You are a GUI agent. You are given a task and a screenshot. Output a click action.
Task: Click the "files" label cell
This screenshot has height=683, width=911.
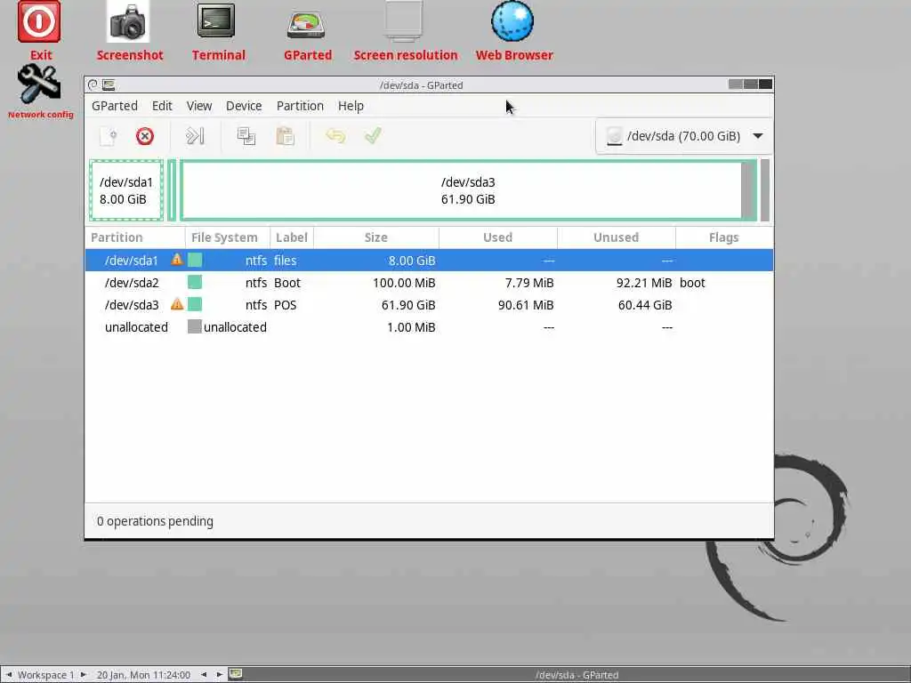pos(286,261)
